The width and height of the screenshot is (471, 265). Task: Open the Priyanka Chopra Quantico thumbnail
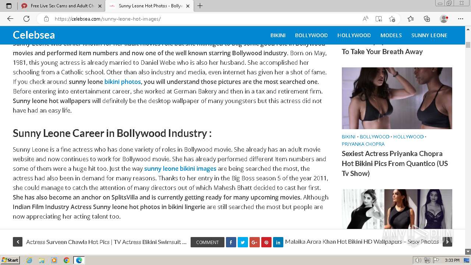coord(397,98)
